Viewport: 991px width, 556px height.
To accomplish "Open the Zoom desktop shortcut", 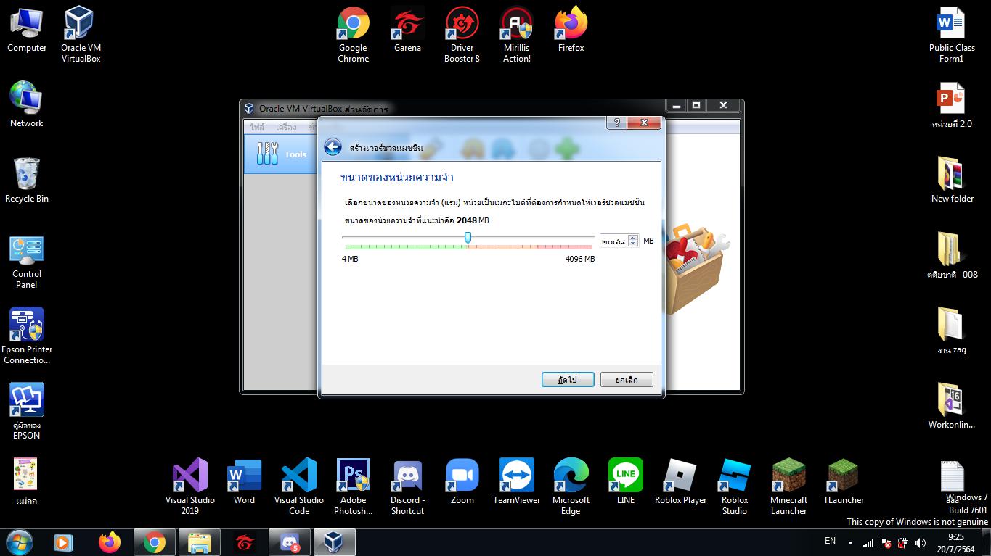I will [x=462, y=482].
